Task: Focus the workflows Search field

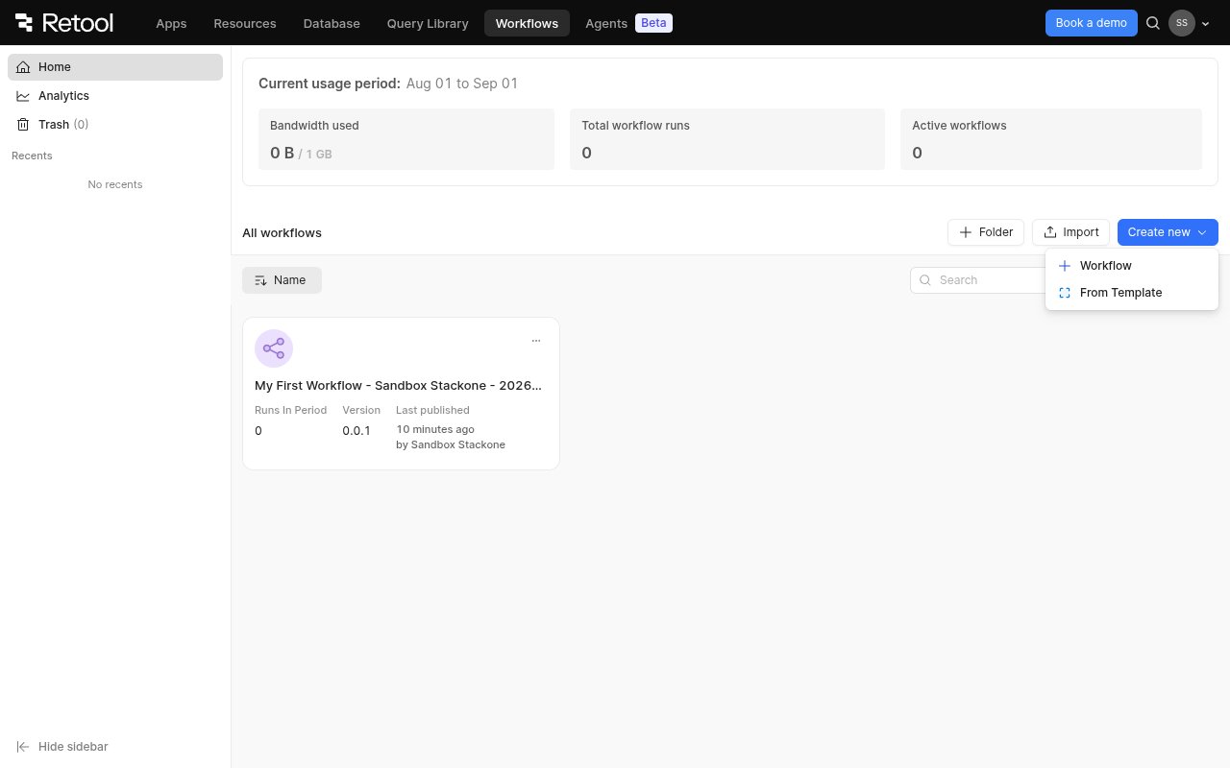Action: point(977,280)
